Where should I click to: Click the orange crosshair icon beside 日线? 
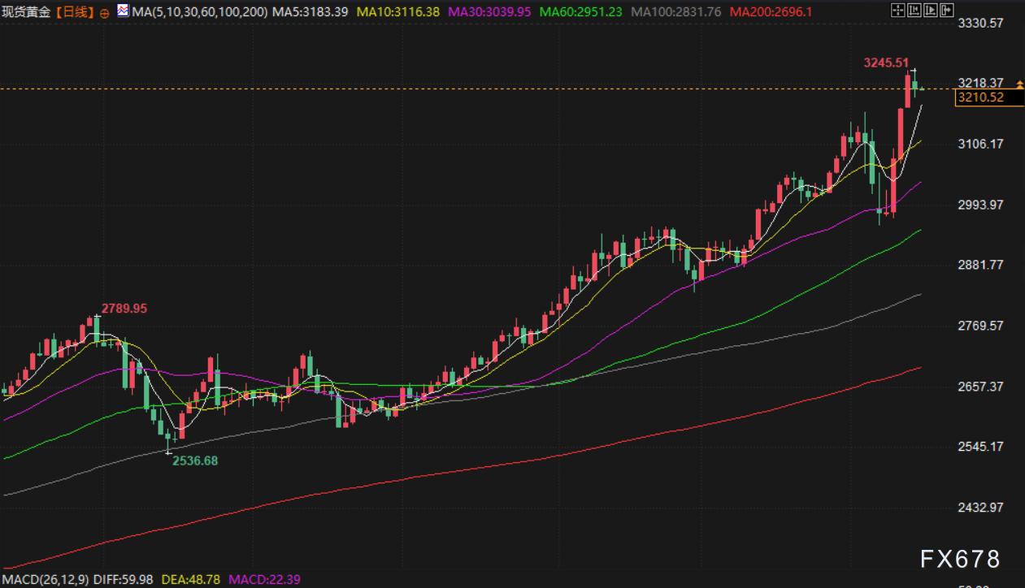[x=104, y=13]
